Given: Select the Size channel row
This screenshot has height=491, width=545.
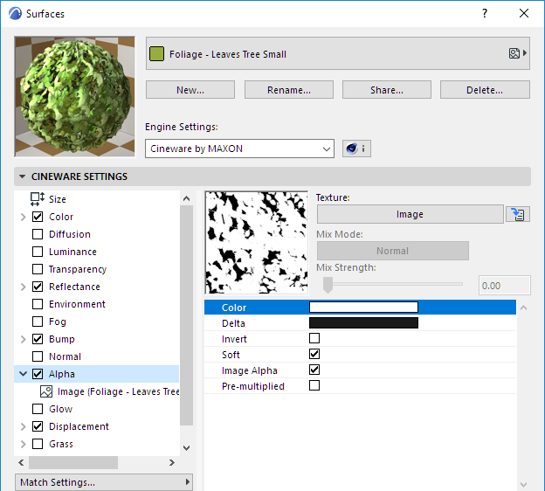Looking at the screenshot, I should 97,199.
